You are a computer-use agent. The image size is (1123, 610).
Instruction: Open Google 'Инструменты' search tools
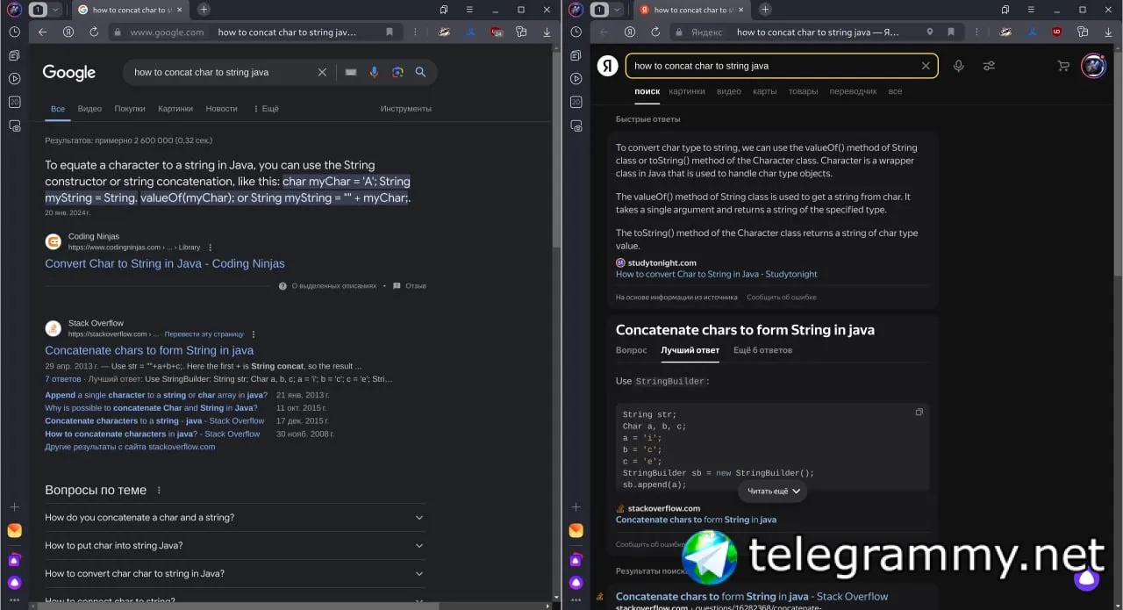(405, 109)
